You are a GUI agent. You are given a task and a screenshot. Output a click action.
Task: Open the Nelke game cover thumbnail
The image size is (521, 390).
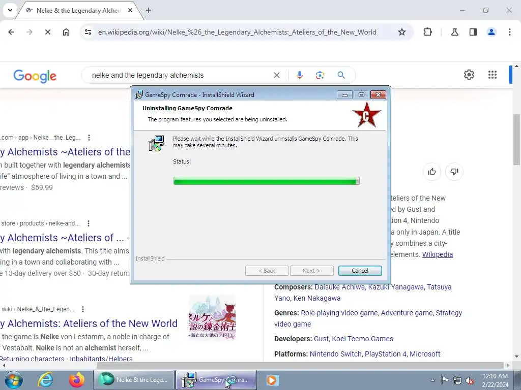tap(212, 318)
